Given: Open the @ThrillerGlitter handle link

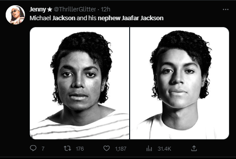Looking at the screenshot, I should click(75, 9).
